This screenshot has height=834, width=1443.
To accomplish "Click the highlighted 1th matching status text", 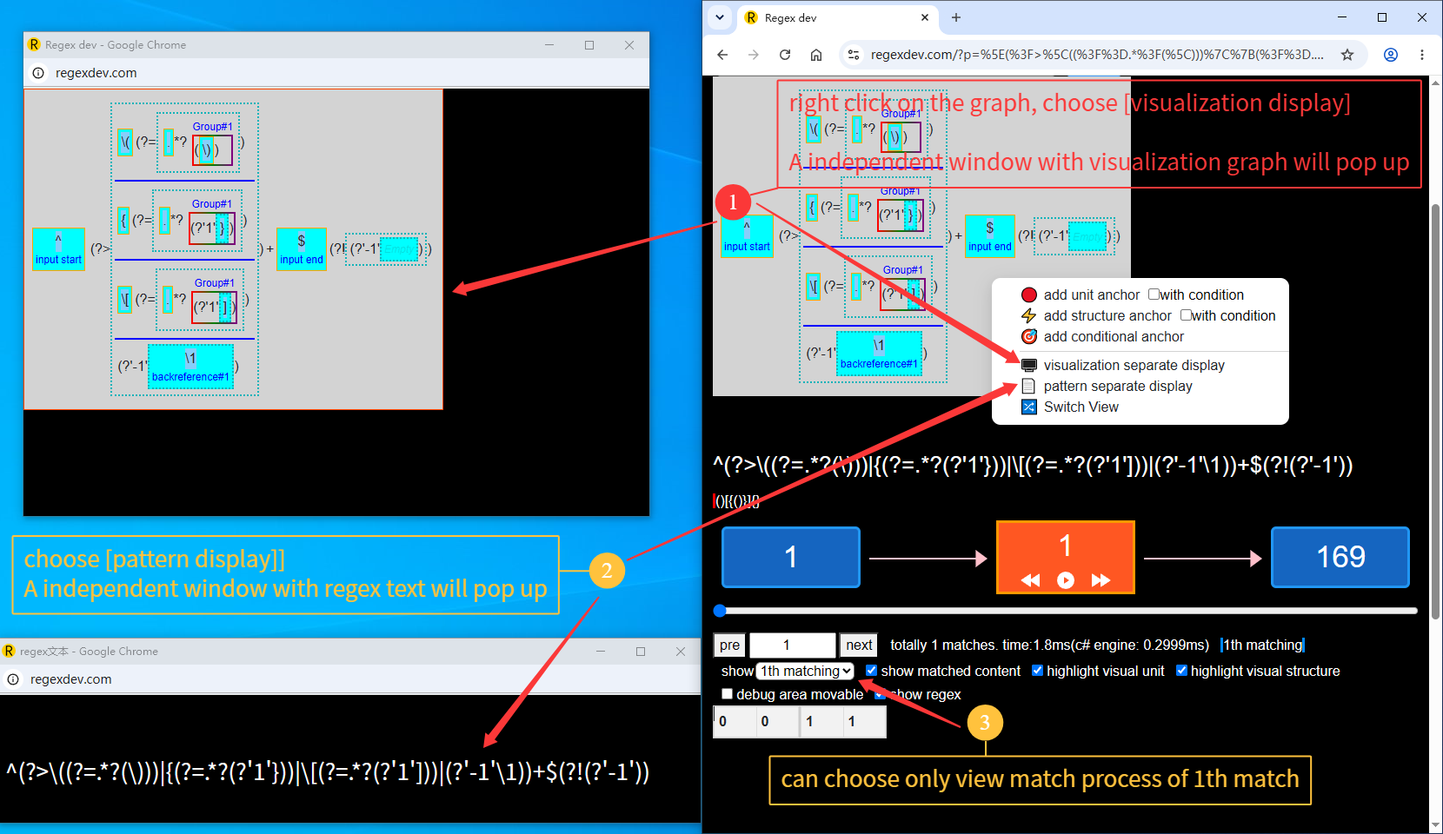I will 1263,645.
